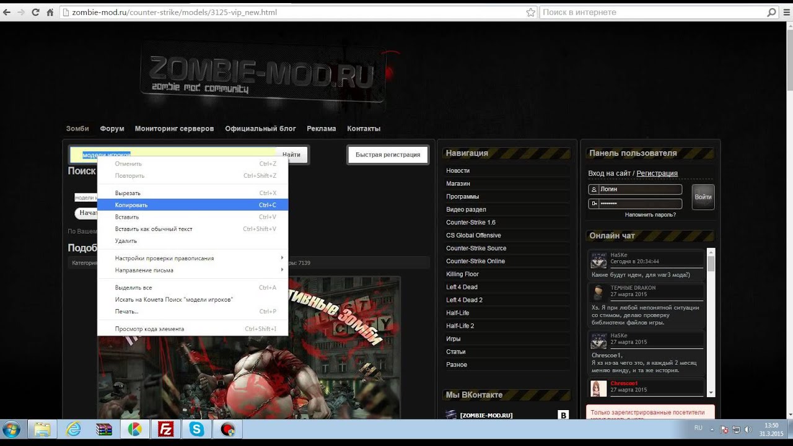Choose Удалить in the context menu
793x446 pixels.
point(193,241)
